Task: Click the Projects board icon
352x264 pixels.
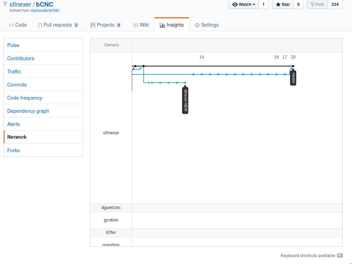Action: [93, 25]
